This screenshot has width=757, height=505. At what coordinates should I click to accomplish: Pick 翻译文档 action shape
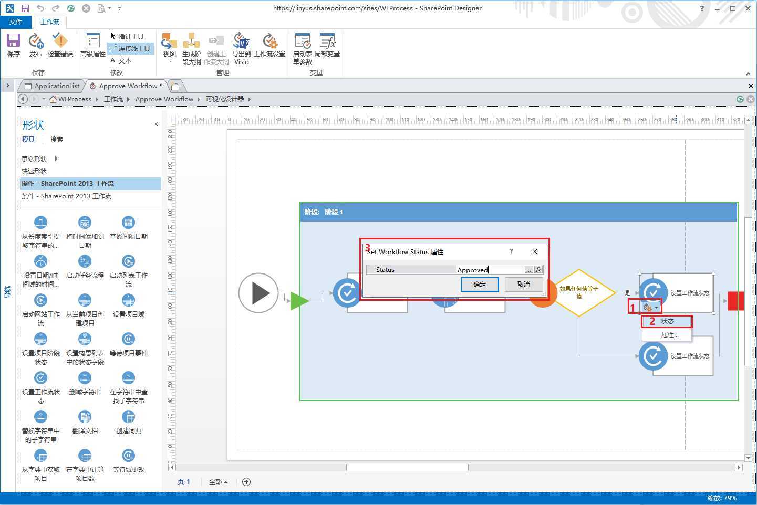click(x=85, y=422)
